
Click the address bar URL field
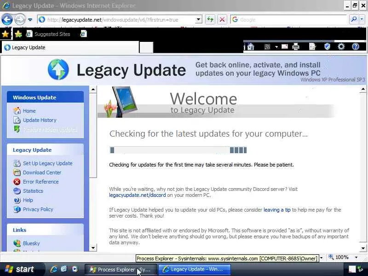click(x=116, y=20)
